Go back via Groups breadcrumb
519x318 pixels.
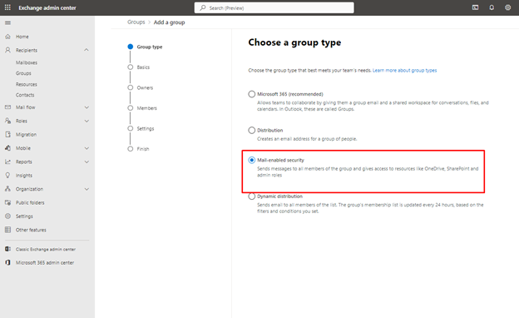click(x=136, y=22)
